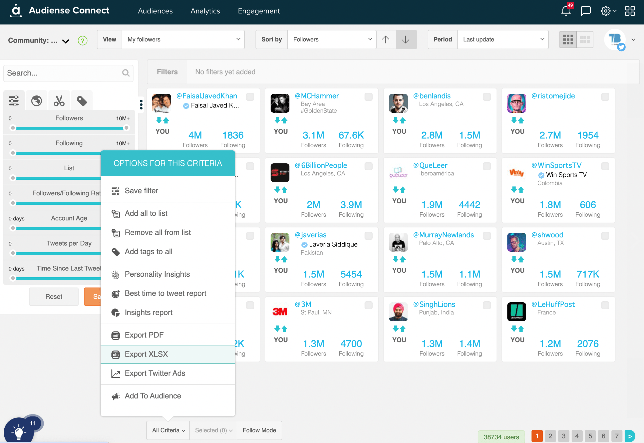This screenshot has width=644, height=443.
Task: Click the Following slider minimum handle
Action: [x=13, y=153]
